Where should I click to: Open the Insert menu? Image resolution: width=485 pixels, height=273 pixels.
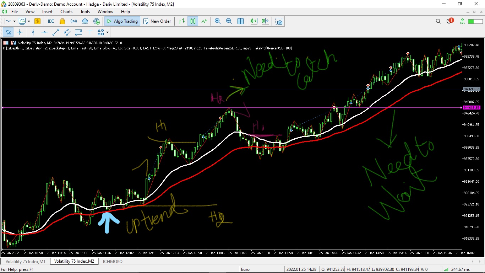click(x=47, y=12)
